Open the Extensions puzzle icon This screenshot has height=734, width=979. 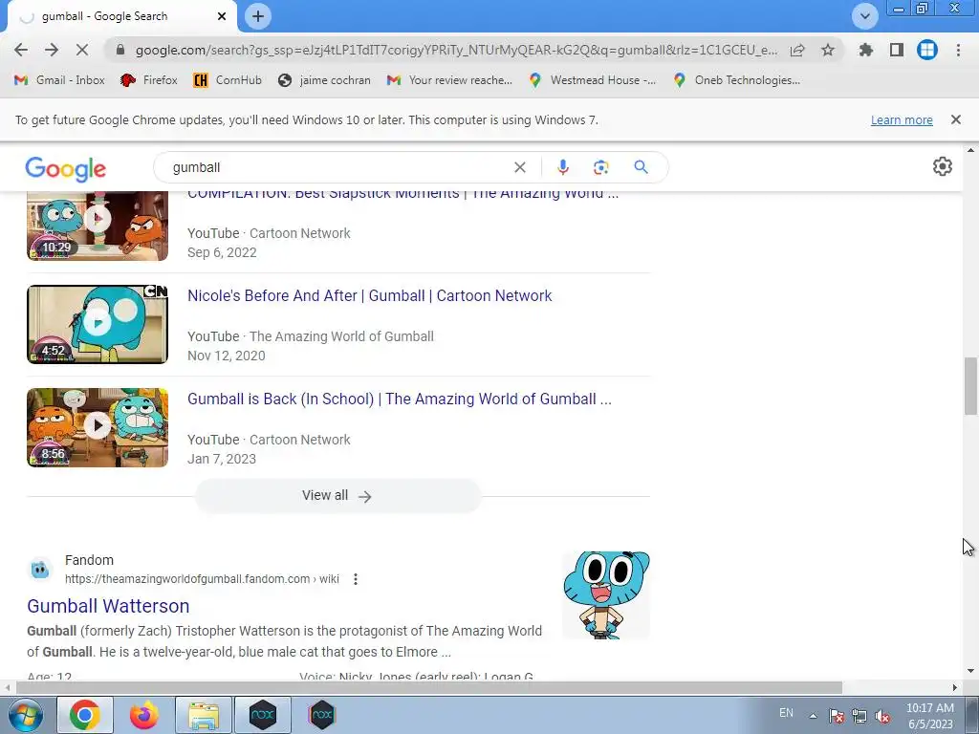click(865, 50)
